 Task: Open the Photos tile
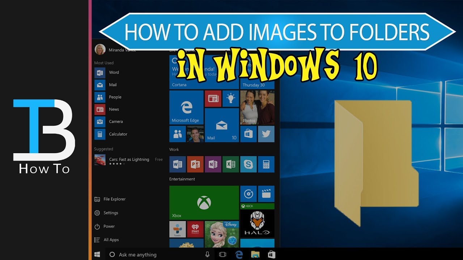click(257, 108)
